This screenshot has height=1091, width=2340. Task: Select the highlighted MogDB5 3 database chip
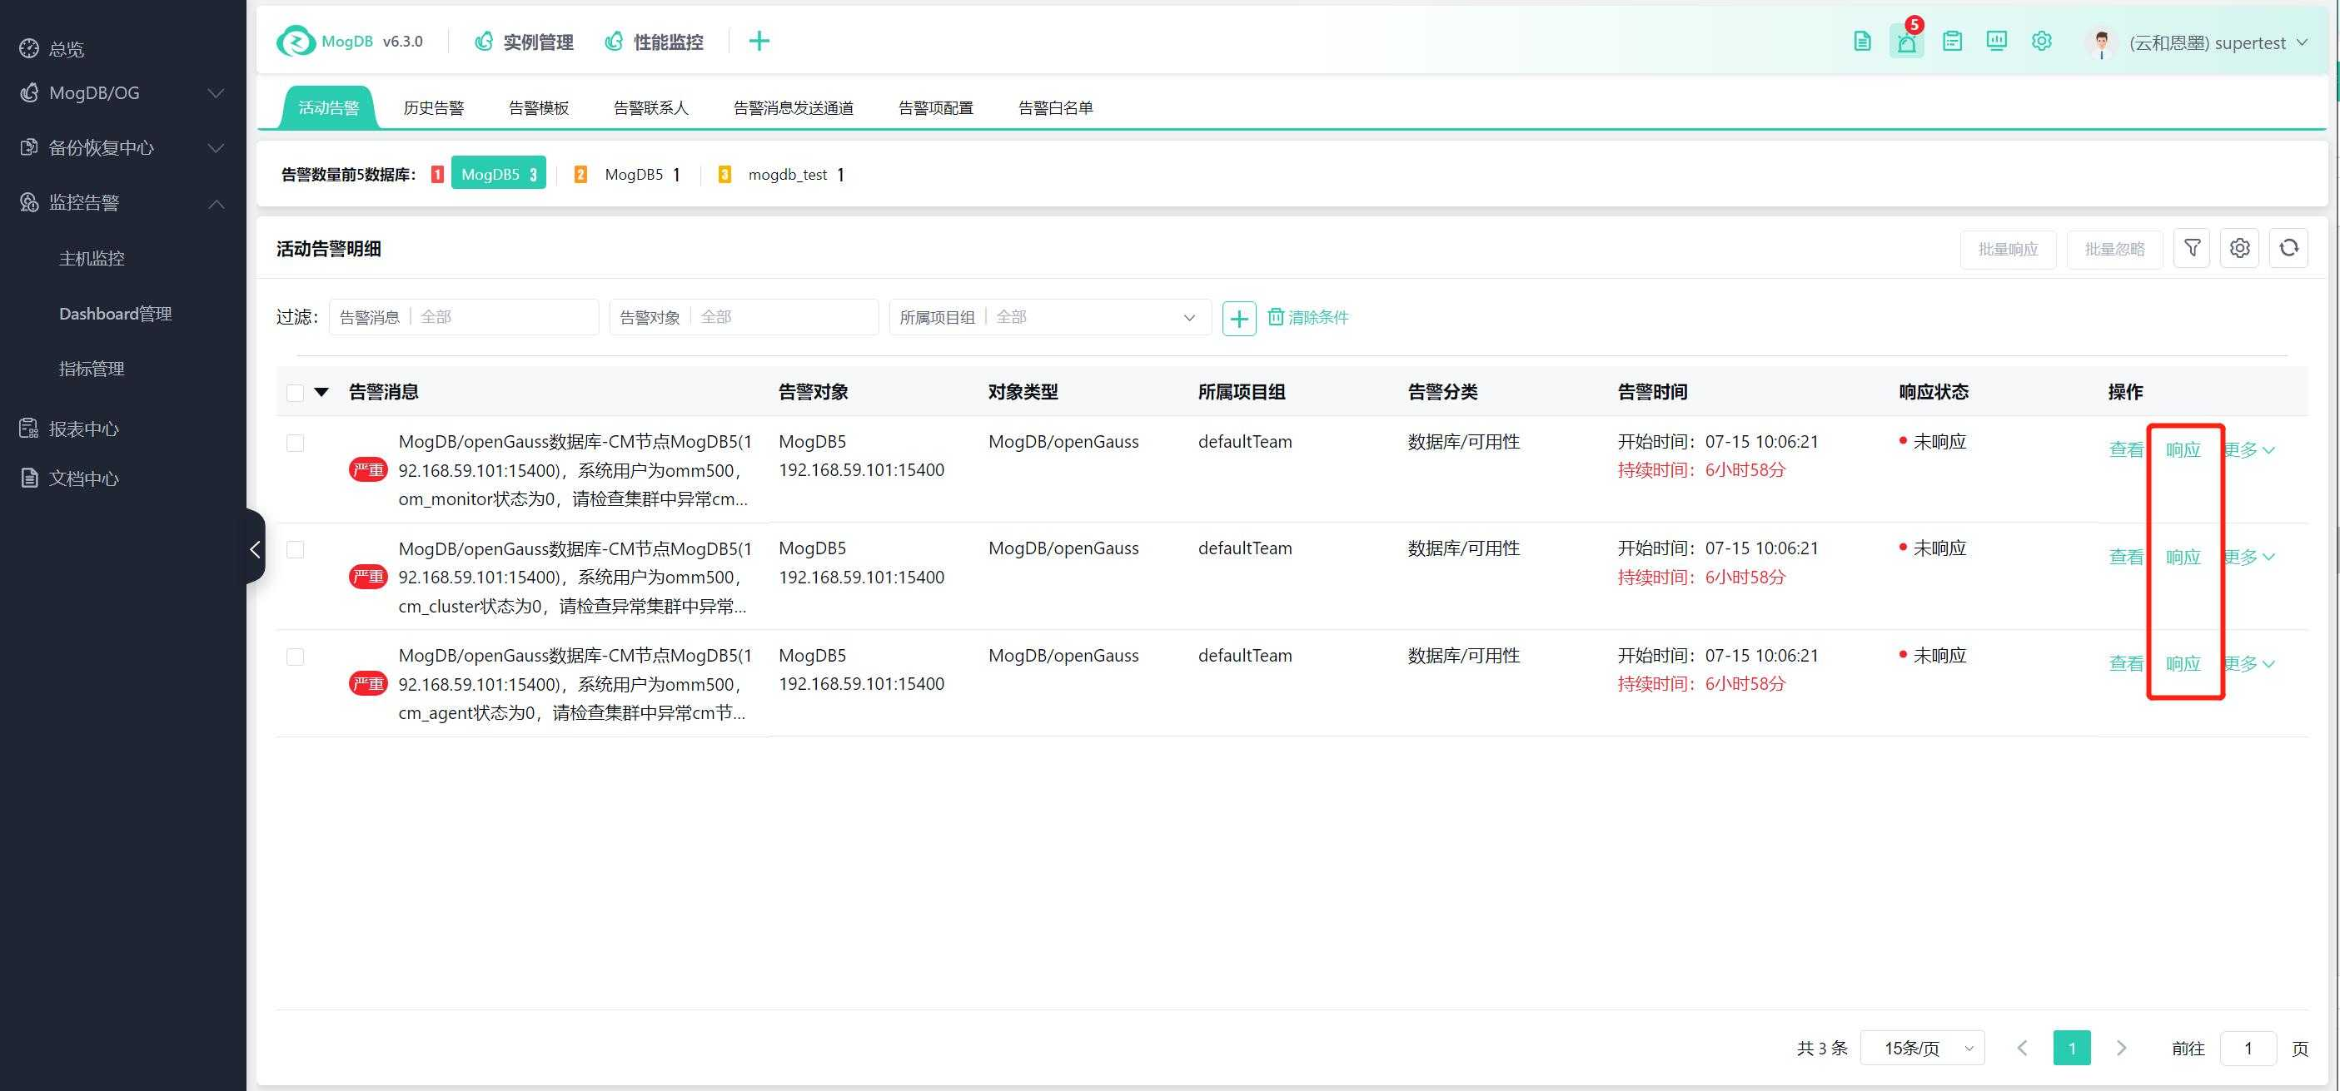pos(499,174)
